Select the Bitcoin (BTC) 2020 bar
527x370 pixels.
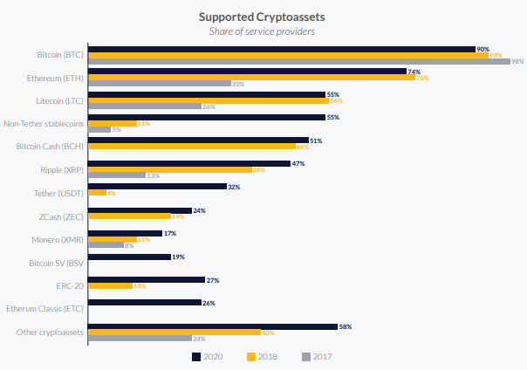click(282, 49)
